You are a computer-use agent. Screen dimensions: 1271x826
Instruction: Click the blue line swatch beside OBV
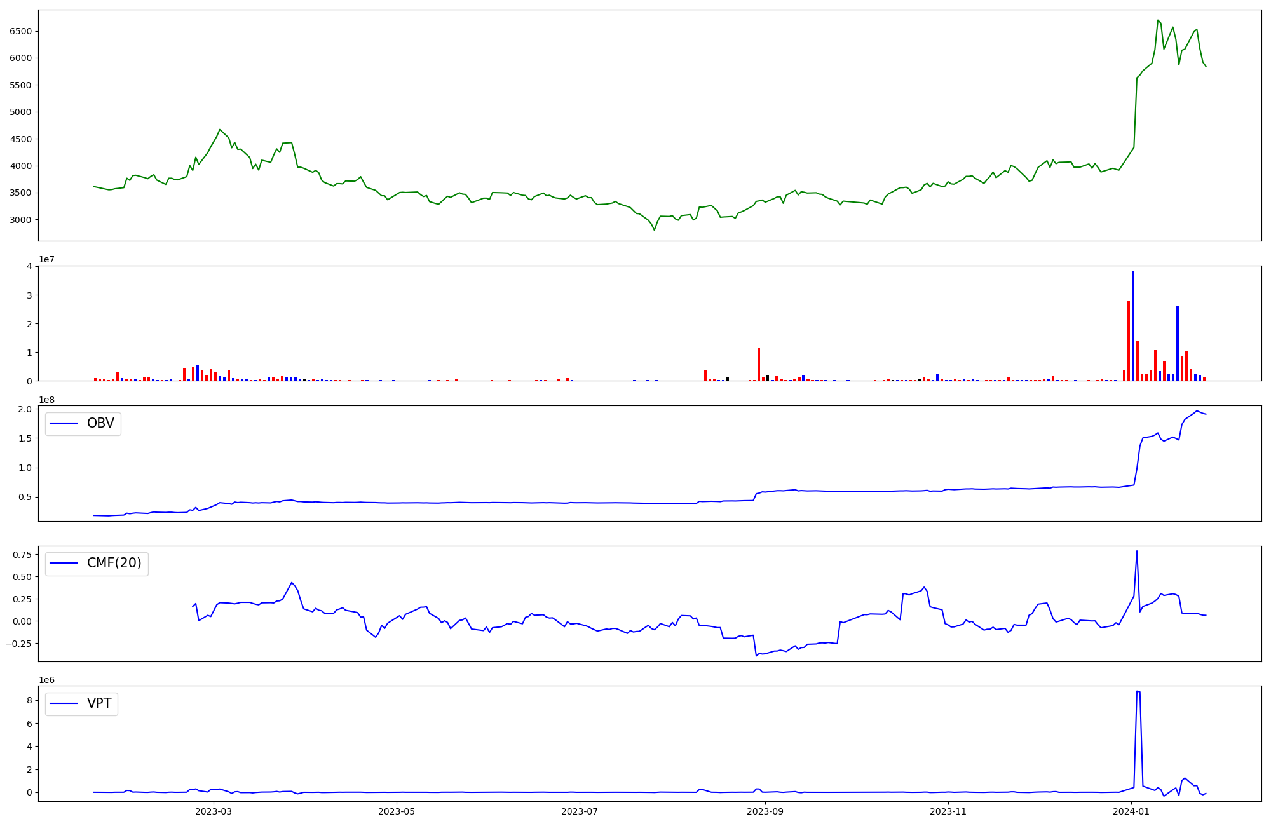click(x=64, y=424)
